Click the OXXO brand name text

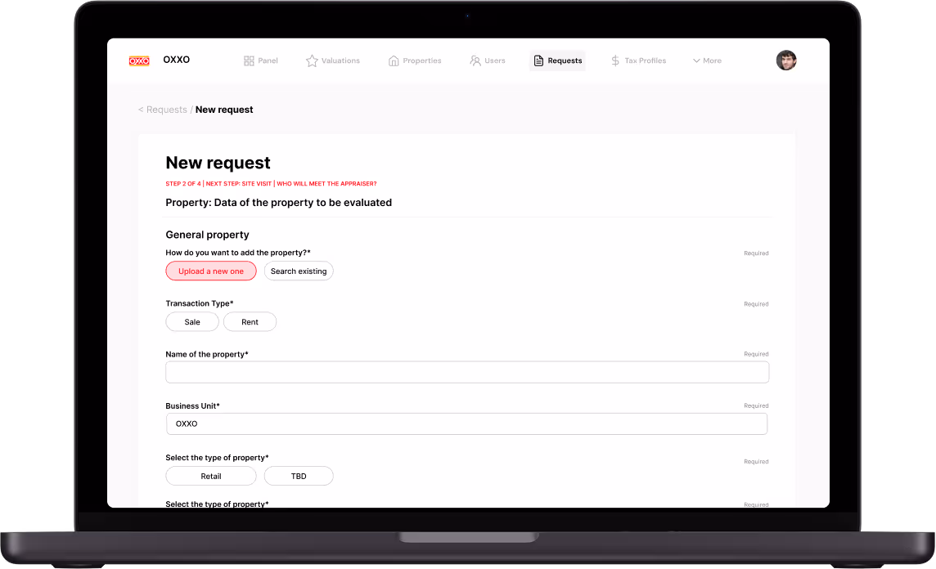click(176, 60)
